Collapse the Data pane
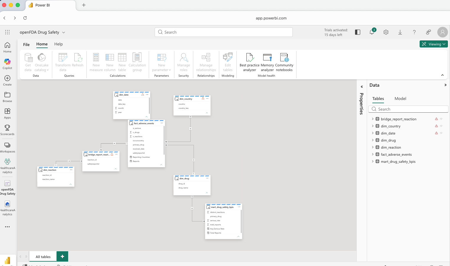This screenshot has width=450, height=266. click(x=445, y=85)
